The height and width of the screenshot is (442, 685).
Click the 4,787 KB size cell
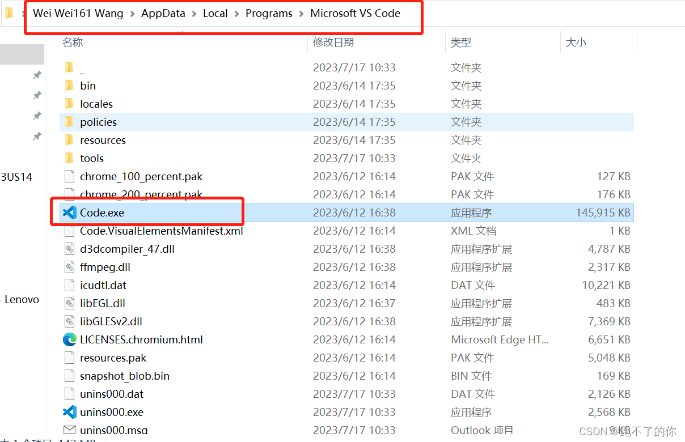click(609, 249)
